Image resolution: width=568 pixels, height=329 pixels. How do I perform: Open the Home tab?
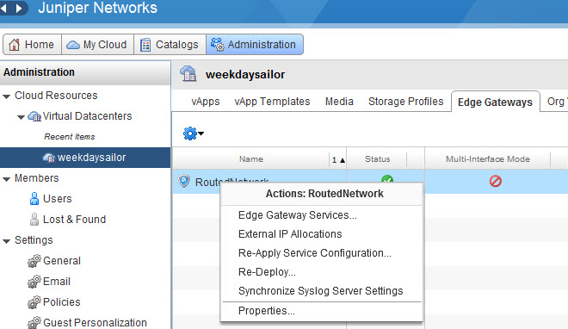(32, 45)
